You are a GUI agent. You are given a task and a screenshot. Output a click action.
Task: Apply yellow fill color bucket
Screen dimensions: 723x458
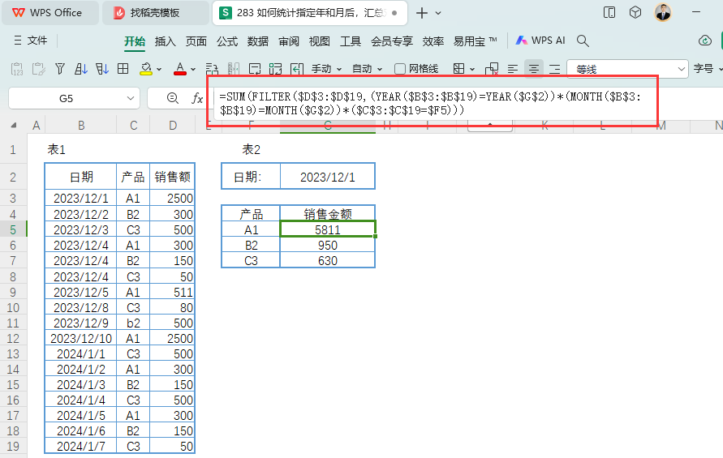(x=146, y=69)
